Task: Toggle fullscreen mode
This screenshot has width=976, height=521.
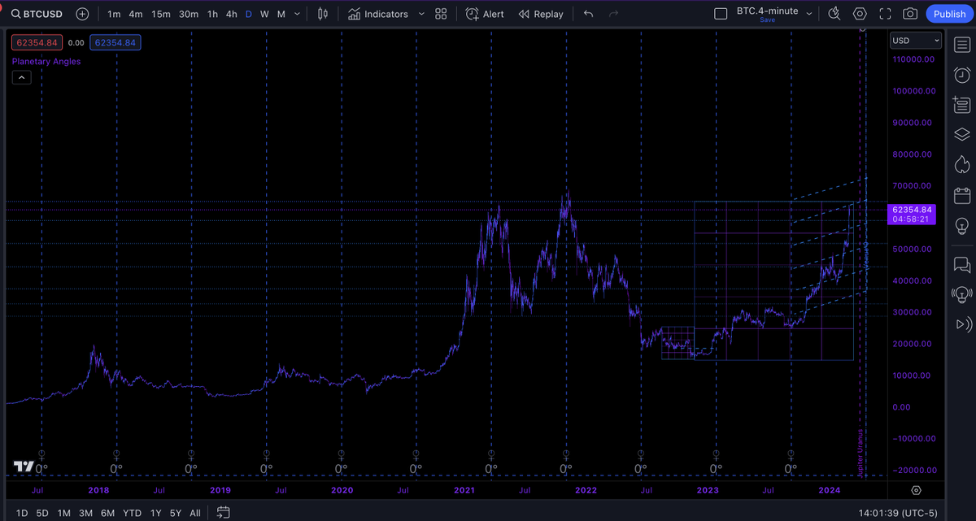Action: point(885,14)
